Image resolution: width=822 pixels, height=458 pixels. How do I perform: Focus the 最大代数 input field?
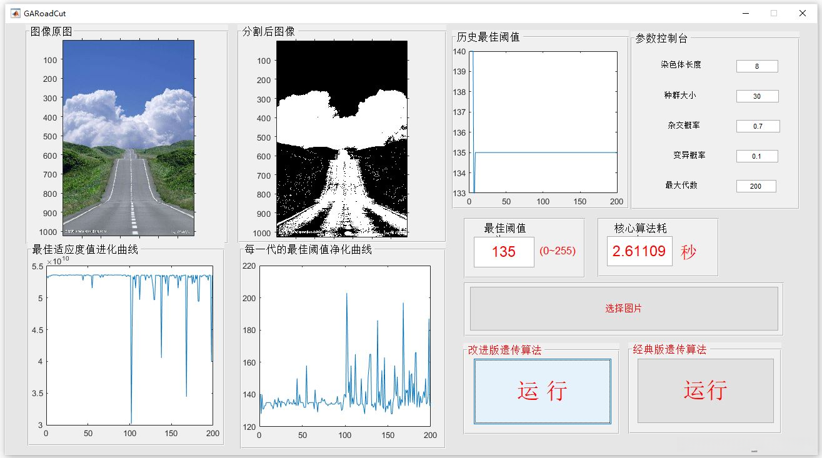point(756,186)
